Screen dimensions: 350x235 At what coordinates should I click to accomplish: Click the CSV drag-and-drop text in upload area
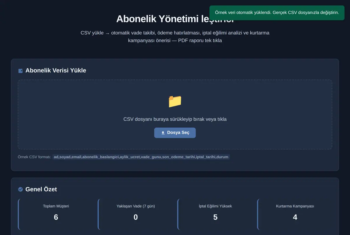[175, 119]
